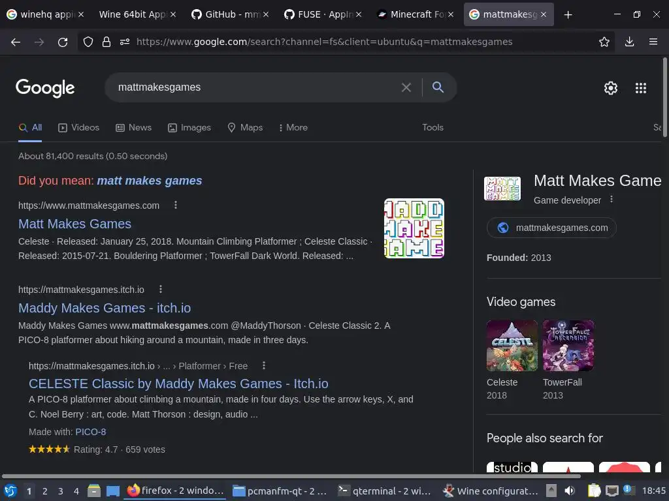This screenshot has height=501, width=669.
Task: Switch to virtual desktop 2
Action: pyautogui.click(x=45, y=491)
